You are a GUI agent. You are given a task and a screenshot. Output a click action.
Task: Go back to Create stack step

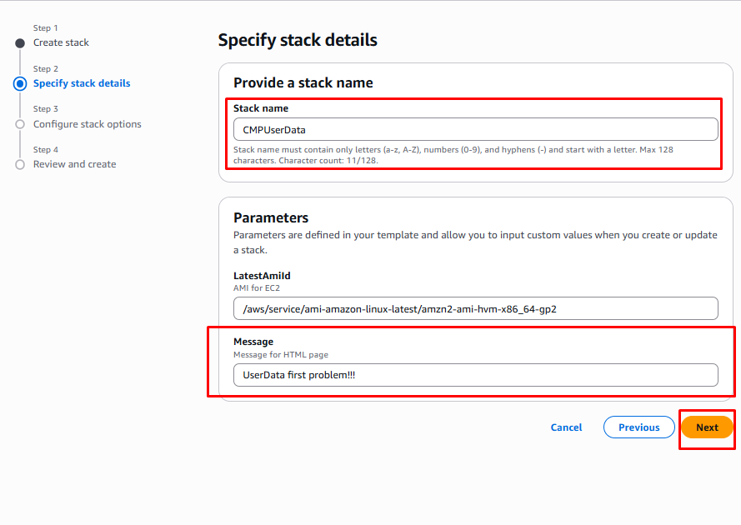61,42
